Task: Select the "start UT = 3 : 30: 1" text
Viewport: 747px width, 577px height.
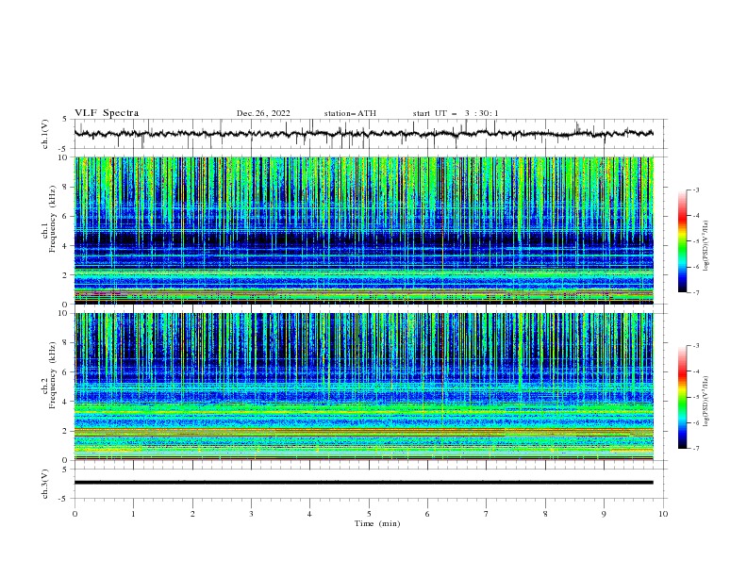Action: 456,113
